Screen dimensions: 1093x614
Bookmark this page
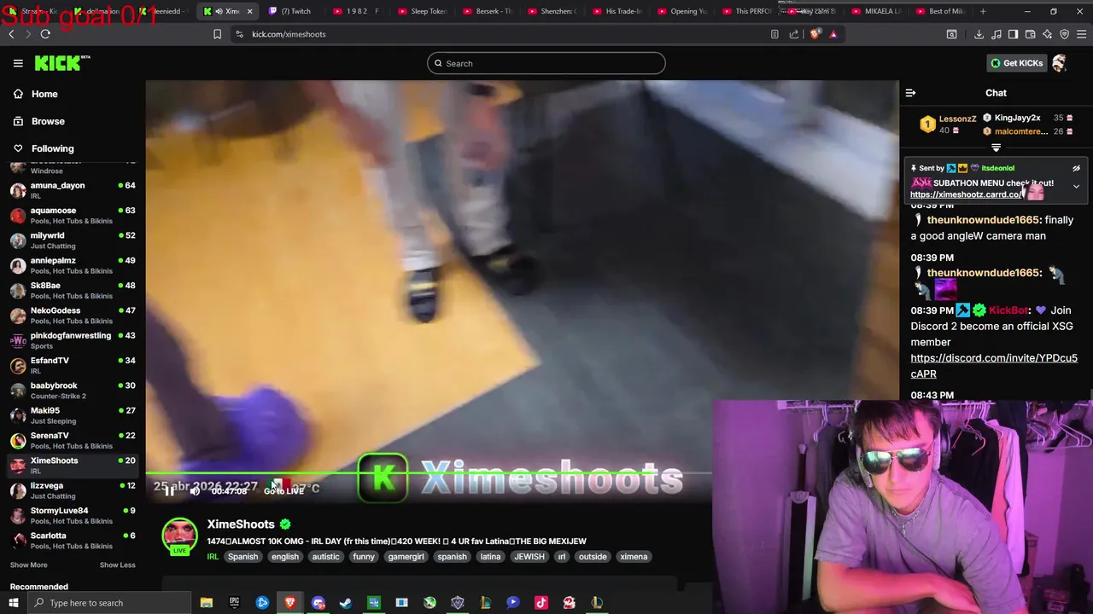(217, 34)
